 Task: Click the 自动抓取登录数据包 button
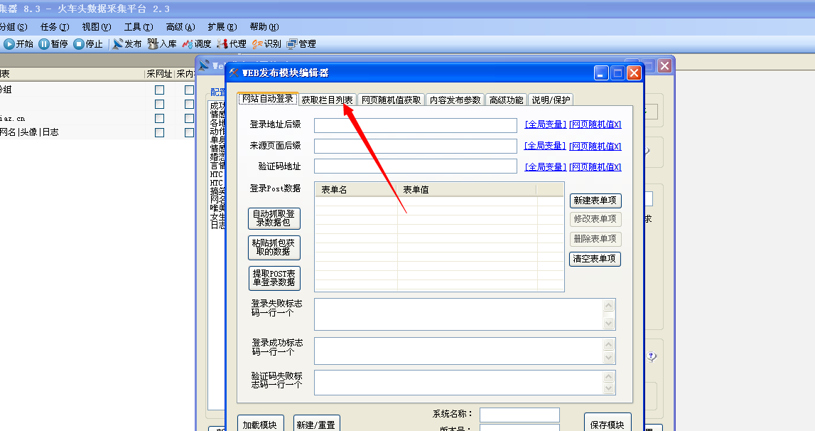pyautogui.click(x=274, y=218)
